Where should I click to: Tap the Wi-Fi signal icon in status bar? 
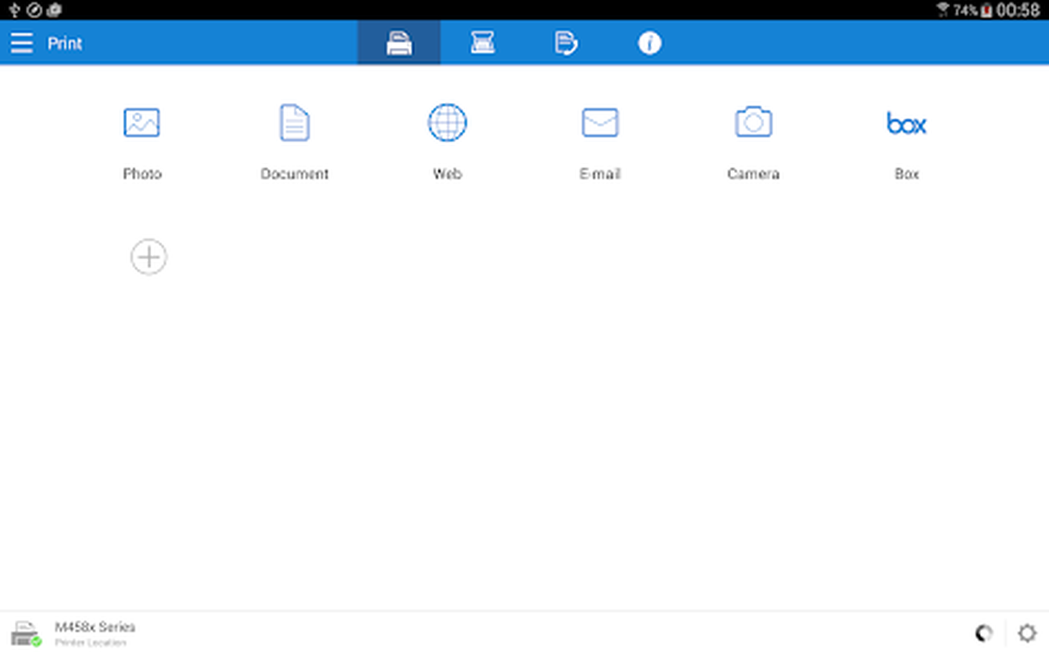point(943,10)
